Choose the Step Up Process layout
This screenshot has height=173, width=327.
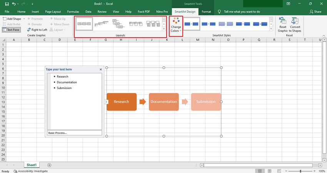tap(101, 24)
